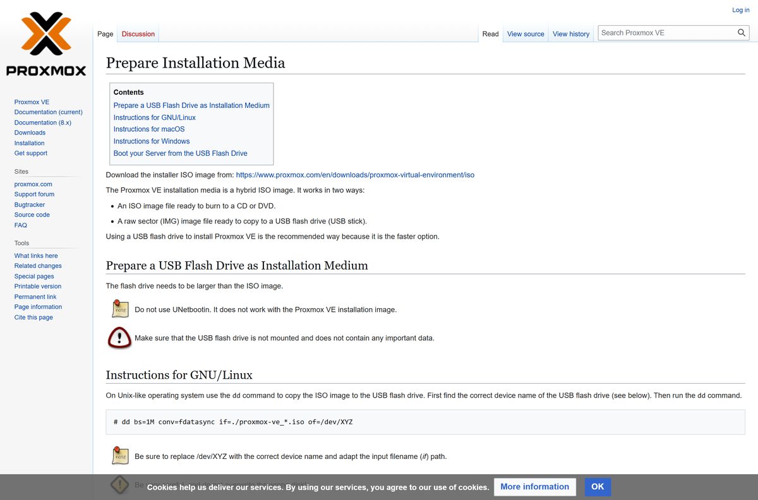
Task: Go to Prepare a USB Flash Drive contents entry
Action: tap(191, 105)
